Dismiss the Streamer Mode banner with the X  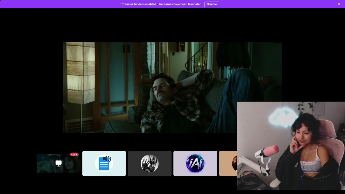(339, 4)
